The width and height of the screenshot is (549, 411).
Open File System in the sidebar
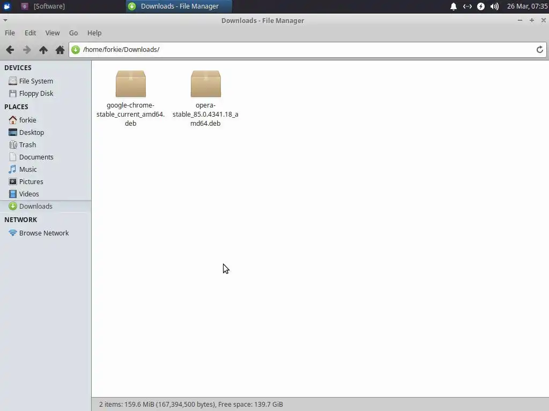[46, 81]
